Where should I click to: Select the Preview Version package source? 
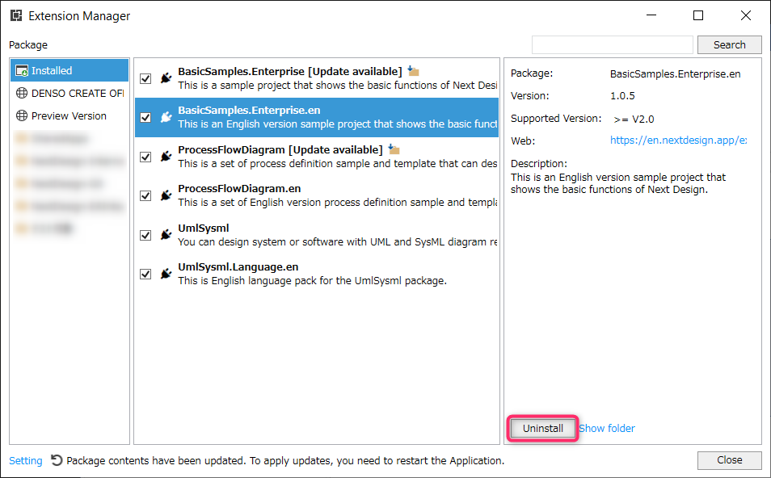click(70, 115)
